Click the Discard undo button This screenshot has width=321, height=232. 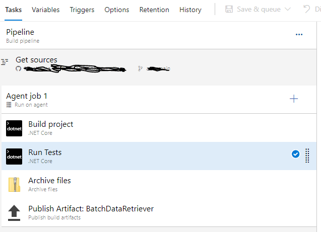(x=306, y=9)
